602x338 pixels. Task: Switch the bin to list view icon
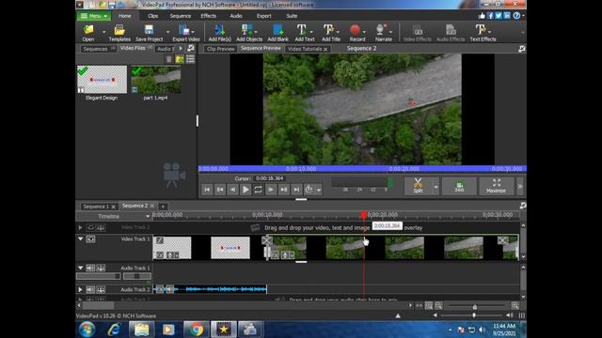[190, 59]
